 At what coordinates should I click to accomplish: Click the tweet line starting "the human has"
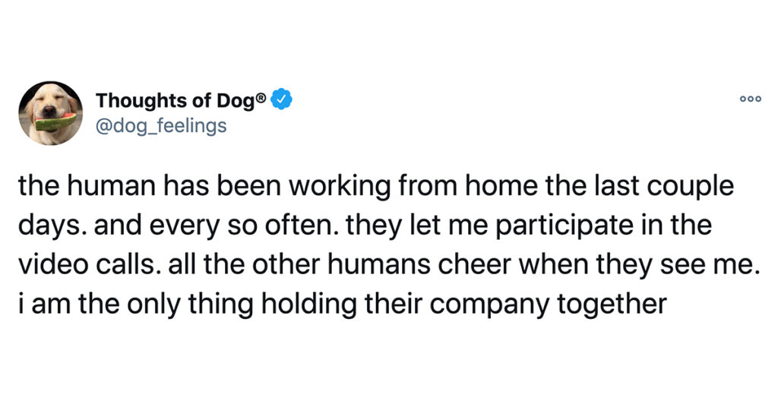(376, 186)
